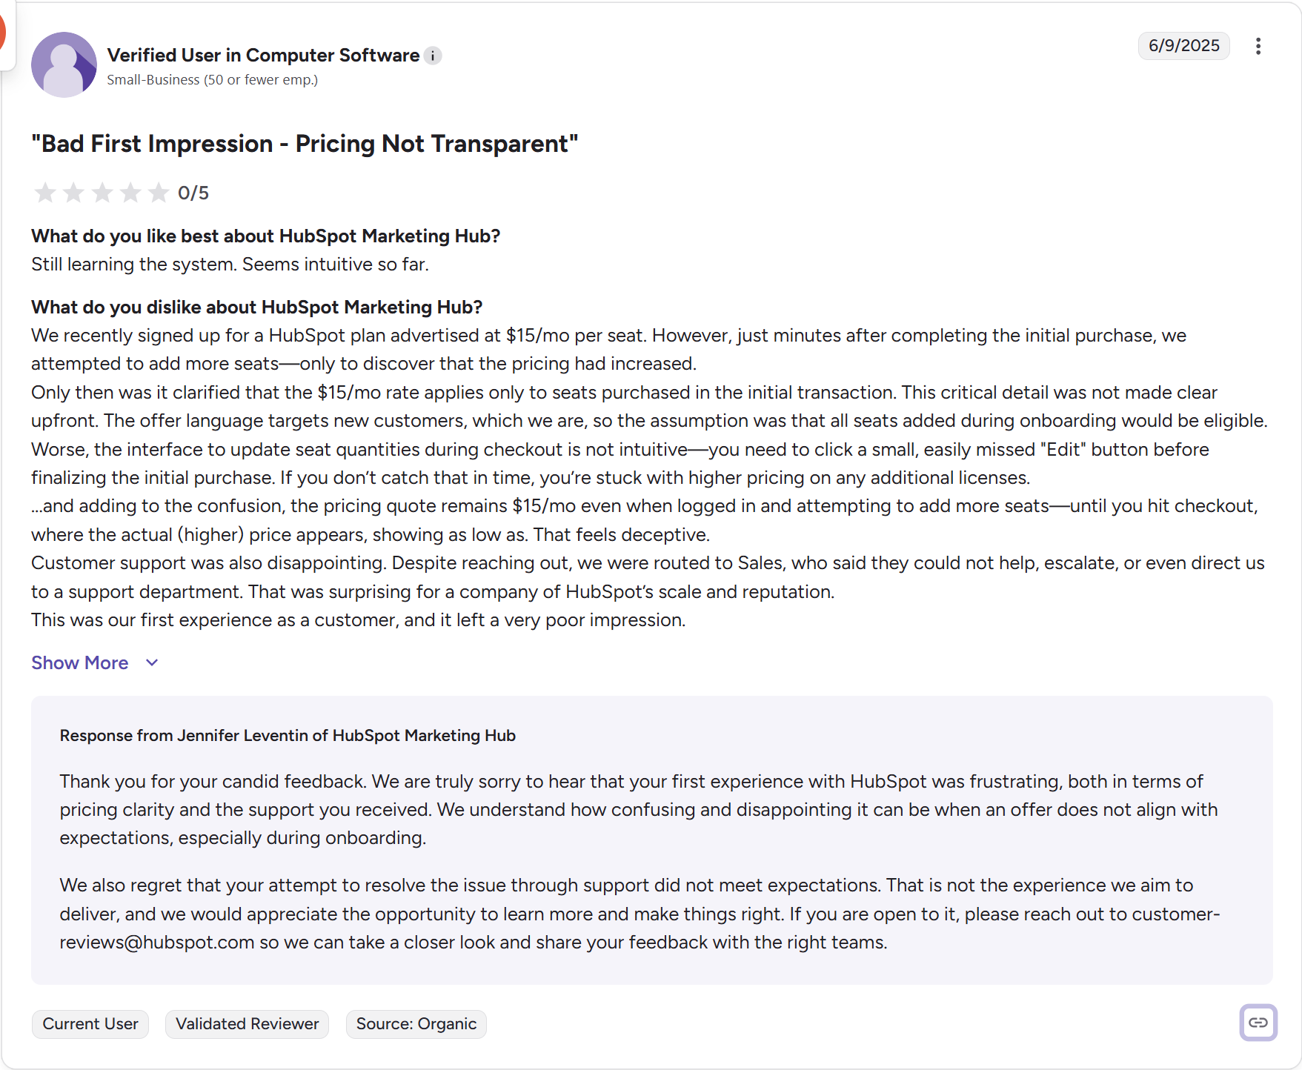Expand the review using the chevron arrow
The image size is (1302, 1070).
pyautogui.click(x=152, y=662)
